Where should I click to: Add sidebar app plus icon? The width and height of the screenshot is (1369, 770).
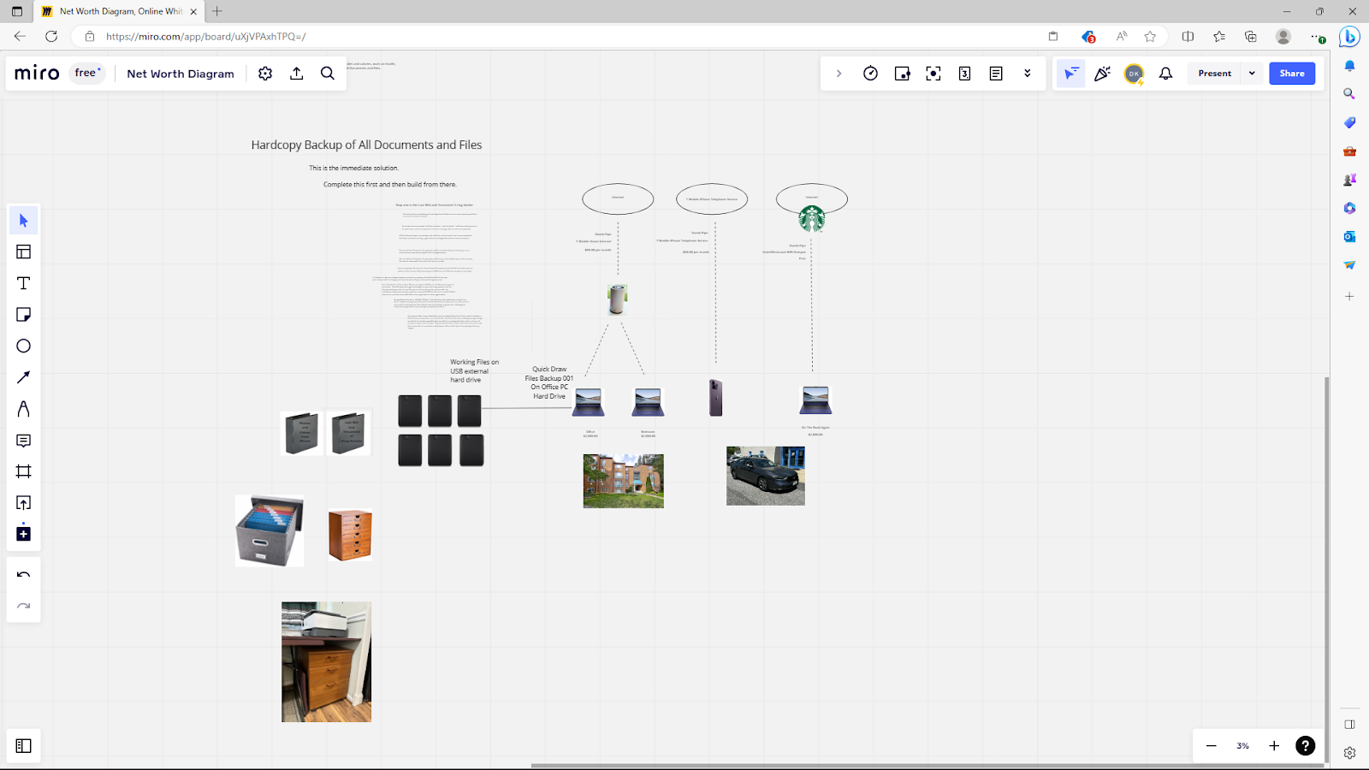pos(1349,296)
